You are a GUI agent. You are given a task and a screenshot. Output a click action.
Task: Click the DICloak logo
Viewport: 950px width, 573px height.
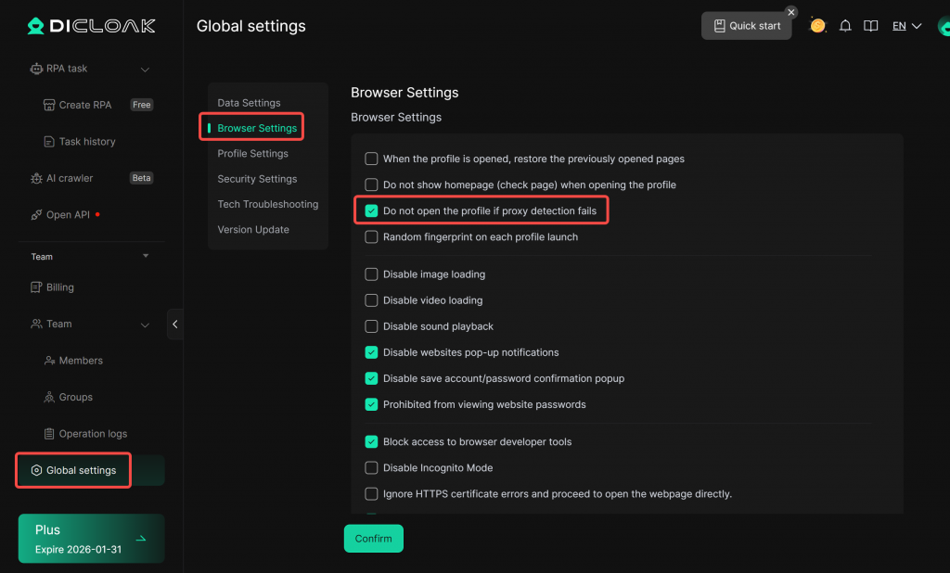pyautogui.click(x=91, y=26)
